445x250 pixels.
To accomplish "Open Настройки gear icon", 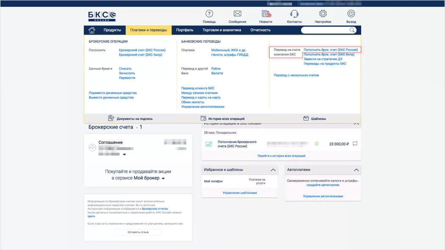I will coord(323,14).
